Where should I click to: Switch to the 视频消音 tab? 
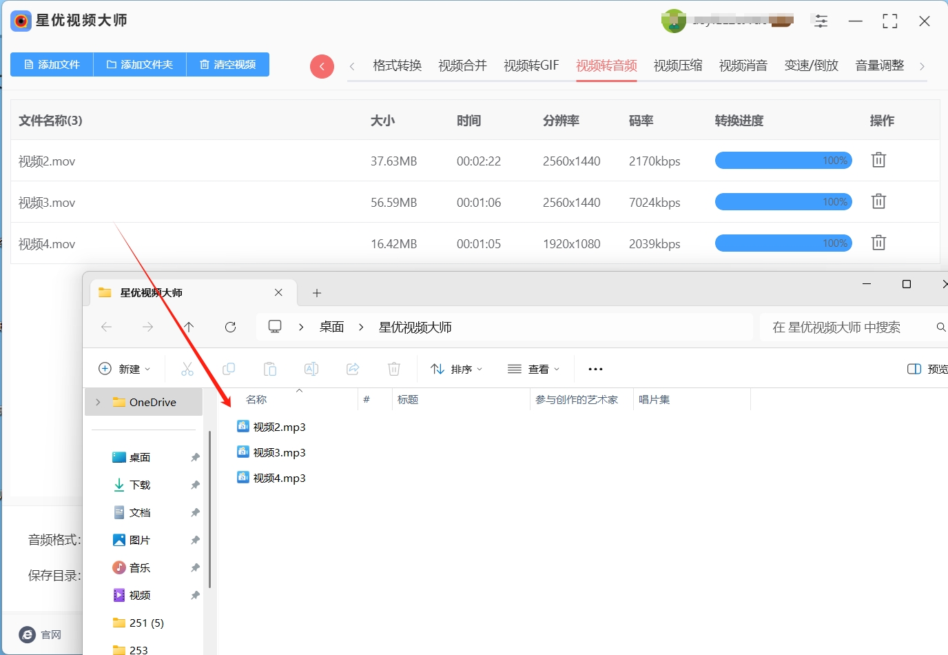tap(743, 65)
